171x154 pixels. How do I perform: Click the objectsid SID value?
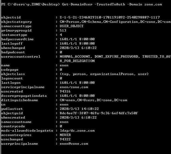tap(110, 17)
